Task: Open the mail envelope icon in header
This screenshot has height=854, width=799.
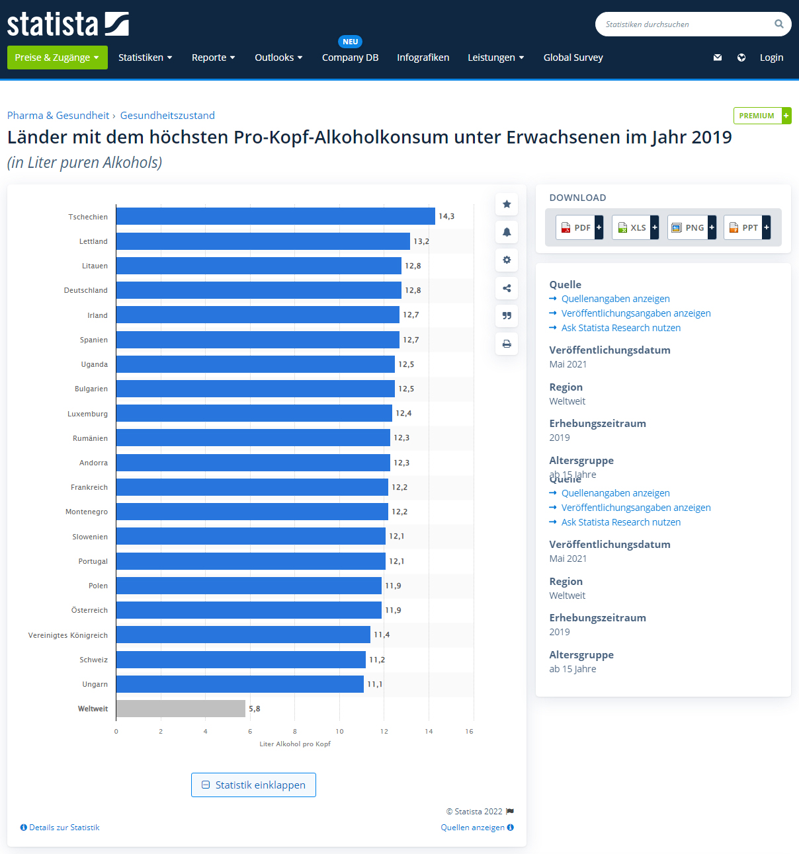Action: pyautogui.click(x=718, y=58)
